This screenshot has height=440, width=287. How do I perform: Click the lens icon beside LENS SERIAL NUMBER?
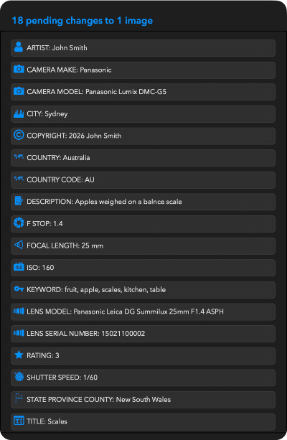pos(19,333)
